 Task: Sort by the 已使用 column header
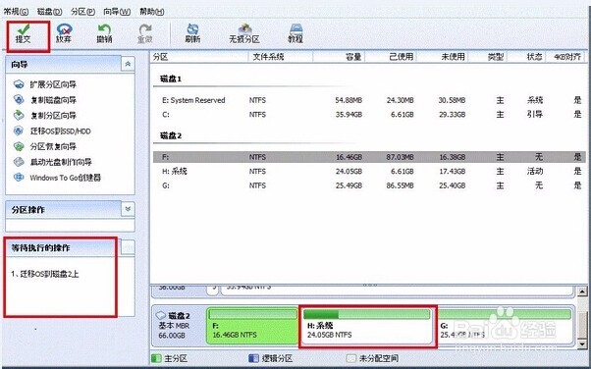(391, 57)
